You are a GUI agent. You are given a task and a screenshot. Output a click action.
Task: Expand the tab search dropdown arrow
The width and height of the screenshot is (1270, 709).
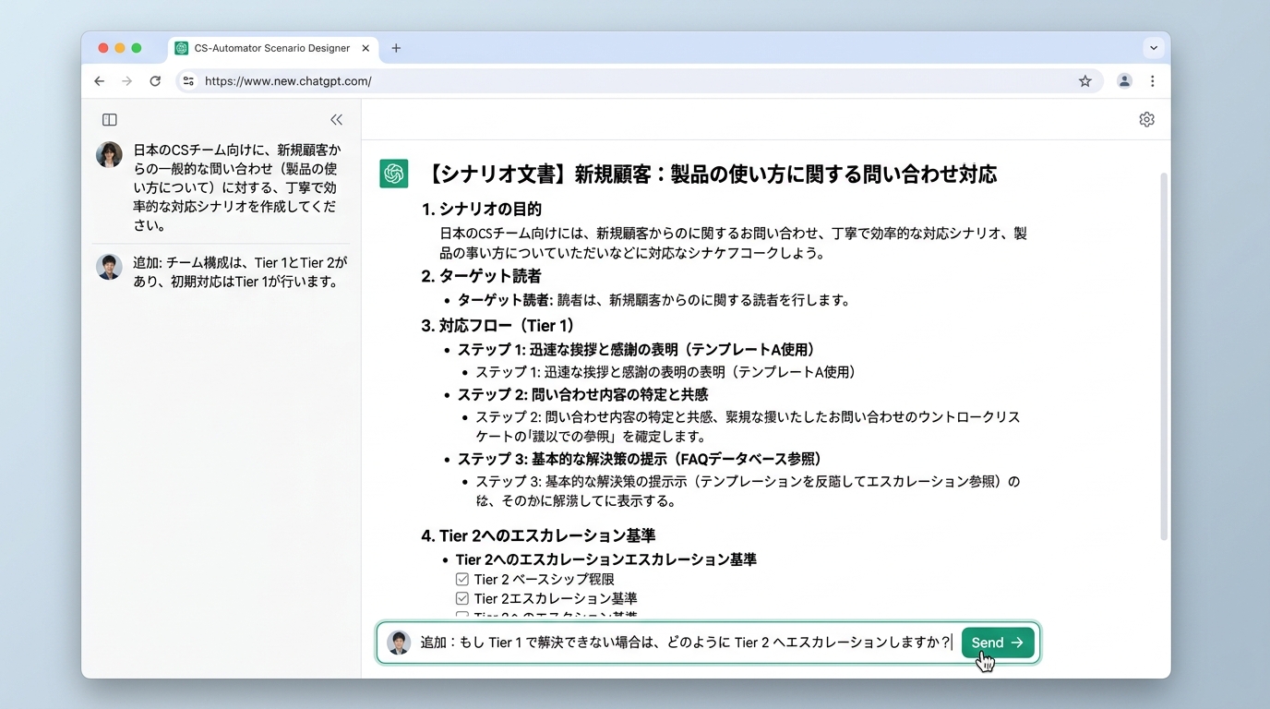1153,48
